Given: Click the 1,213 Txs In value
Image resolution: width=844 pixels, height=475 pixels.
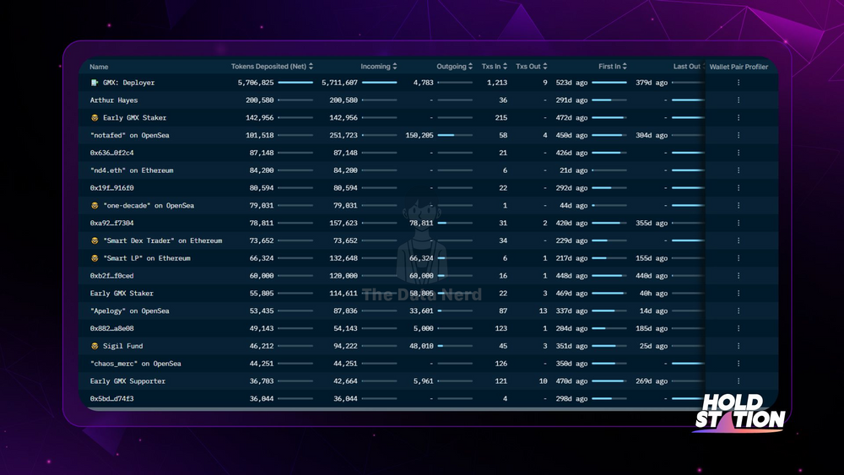Looking at the screenshot, I should [x=497, y=83].
